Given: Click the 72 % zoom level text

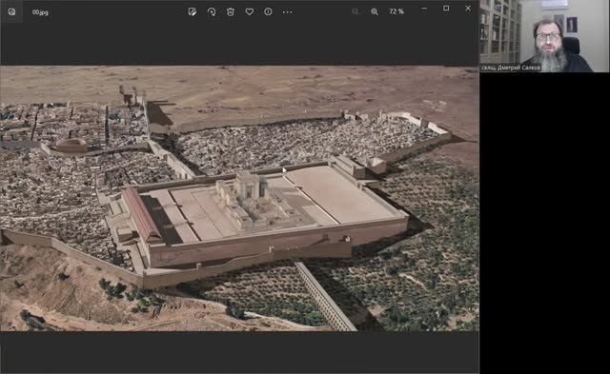Looking at the screenshot, I should coord(396,11).
